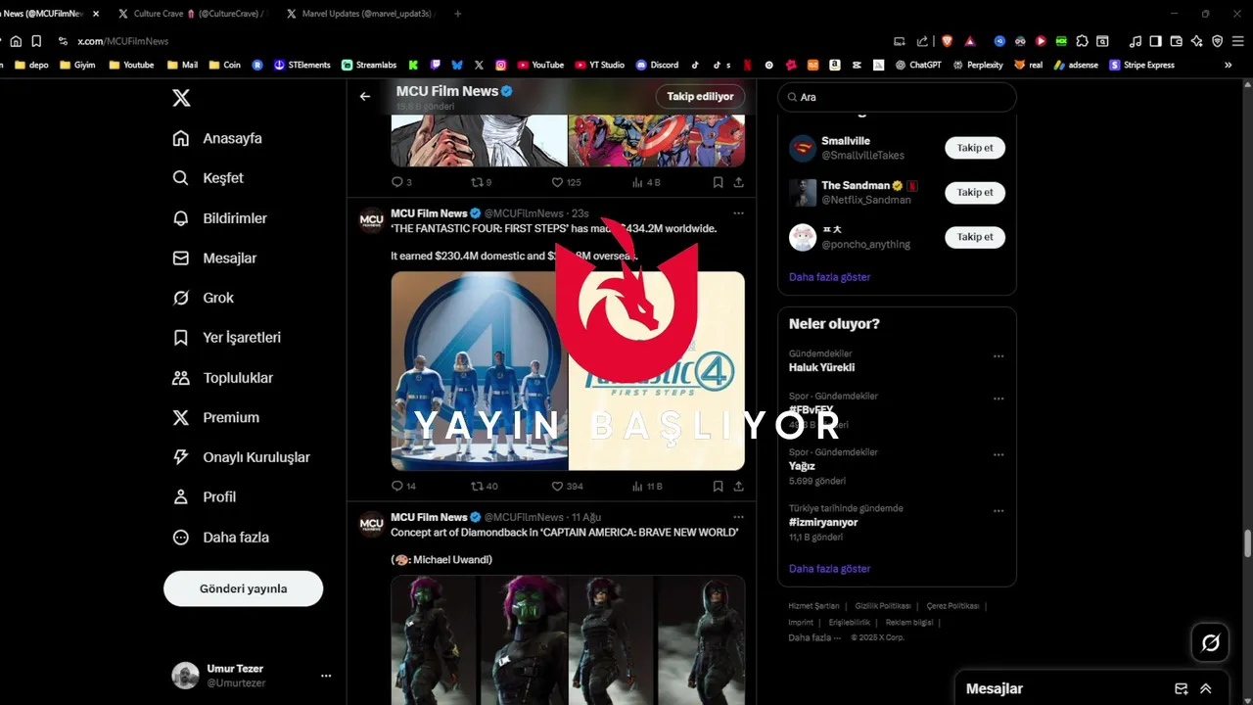The height and width of the screenshot is (705, 1253).
Task: Open the Diamondback concept art image
Action: coord(568,640)
